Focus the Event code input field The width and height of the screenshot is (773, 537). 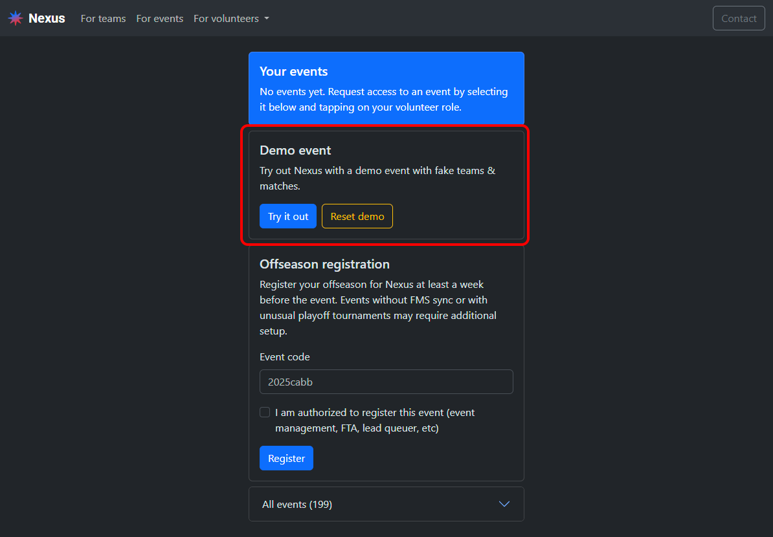pos(386,382)
